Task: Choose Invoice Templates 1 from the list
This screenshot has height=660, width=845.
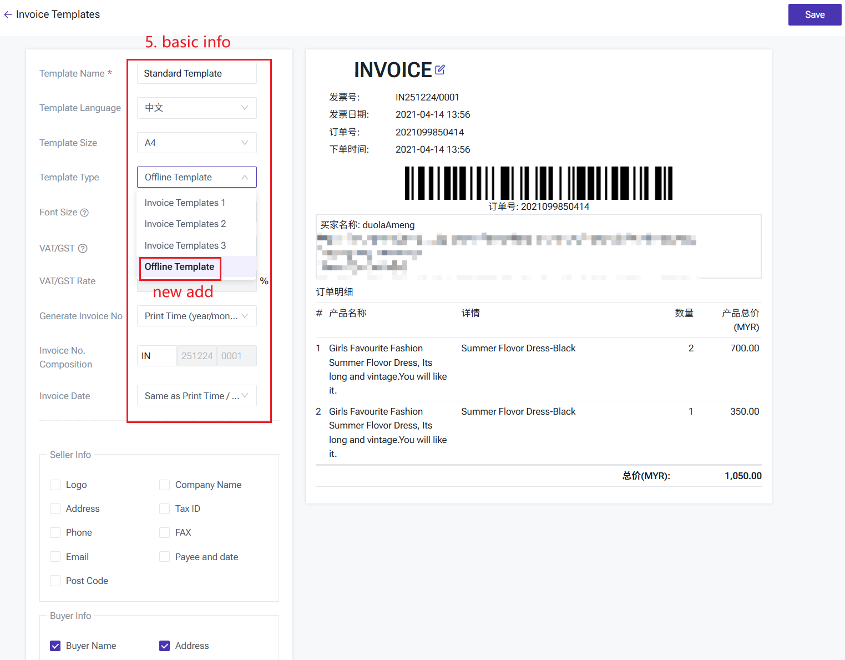Action: [185, 203]
